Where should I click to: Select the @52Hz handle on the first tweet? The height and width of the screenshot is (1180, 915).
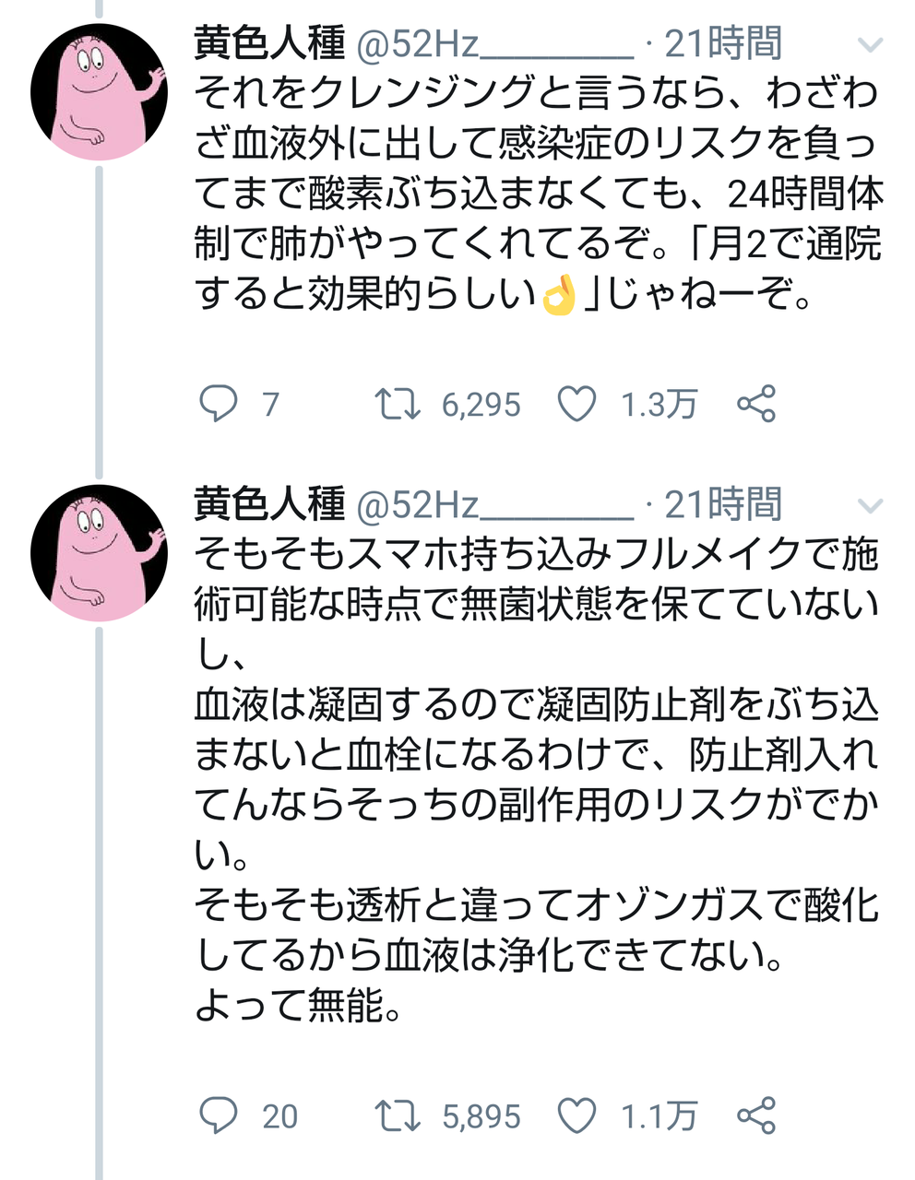tap(494, 43)
